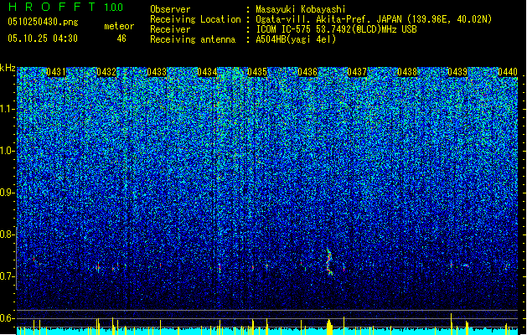The height and width of the screenshot is (335, 527).
Task: Click the meteor count value 46
Action: pyautogui.click(x=121, y=39)
